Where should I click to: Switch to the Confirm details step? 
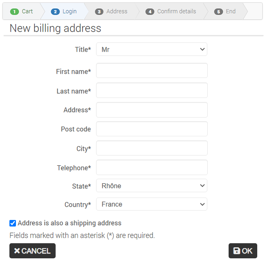pos(171,11)
